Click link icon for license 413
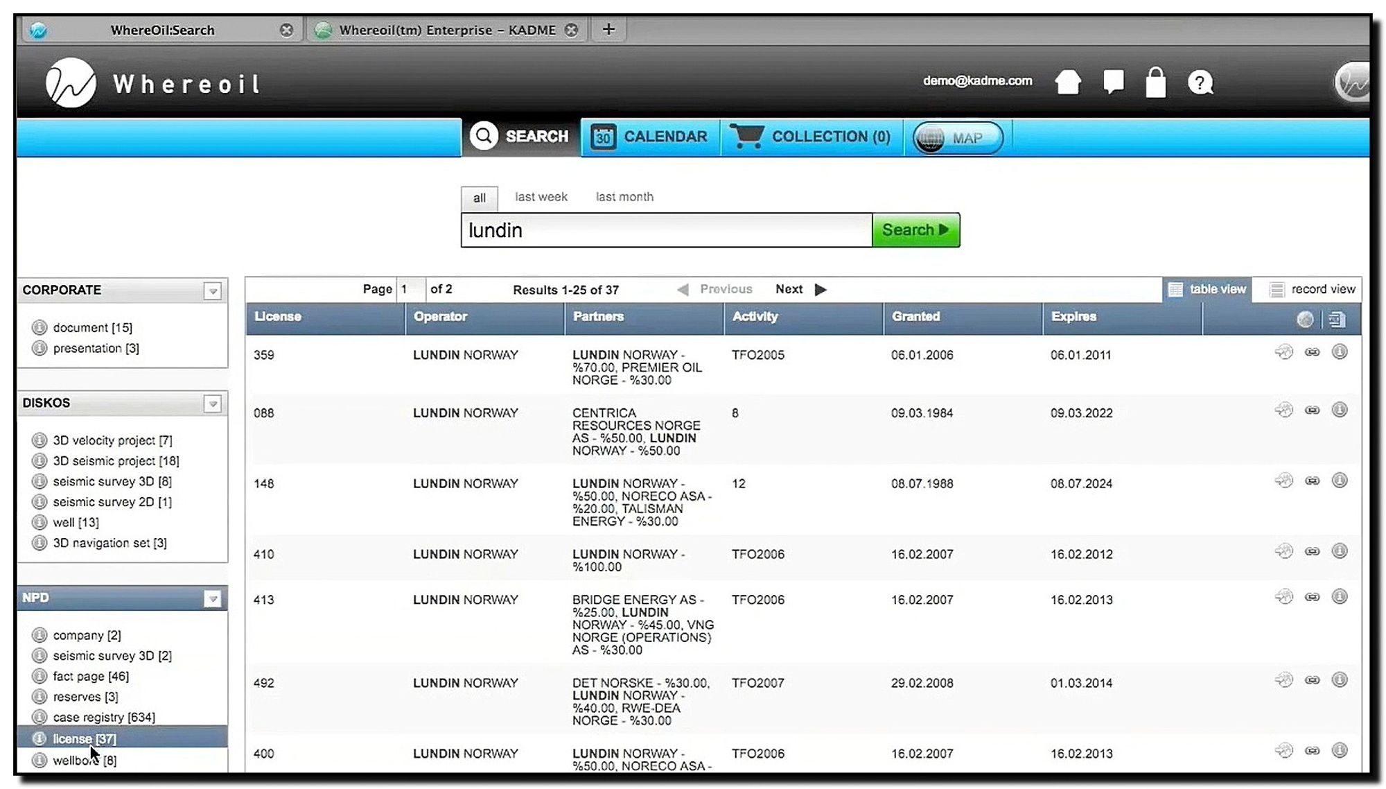 (x=1312, y=597)
